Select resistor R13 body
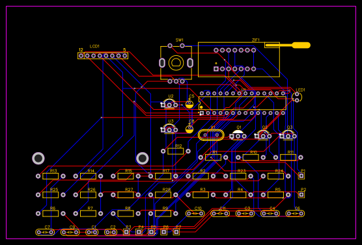362x245 pixels. coord(51,176)
